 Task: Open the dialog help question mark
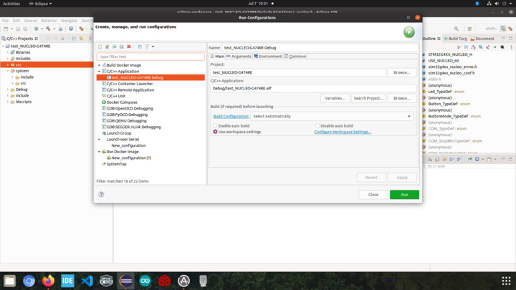[x=101, y=194]
